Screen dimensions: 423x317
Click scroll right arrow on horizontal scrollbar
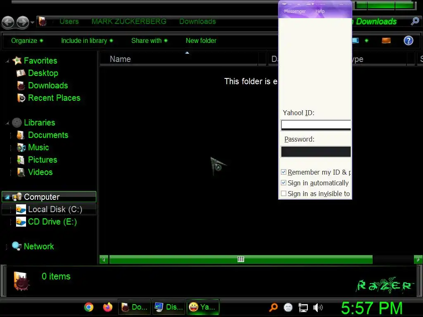click(x=418, y=260)
